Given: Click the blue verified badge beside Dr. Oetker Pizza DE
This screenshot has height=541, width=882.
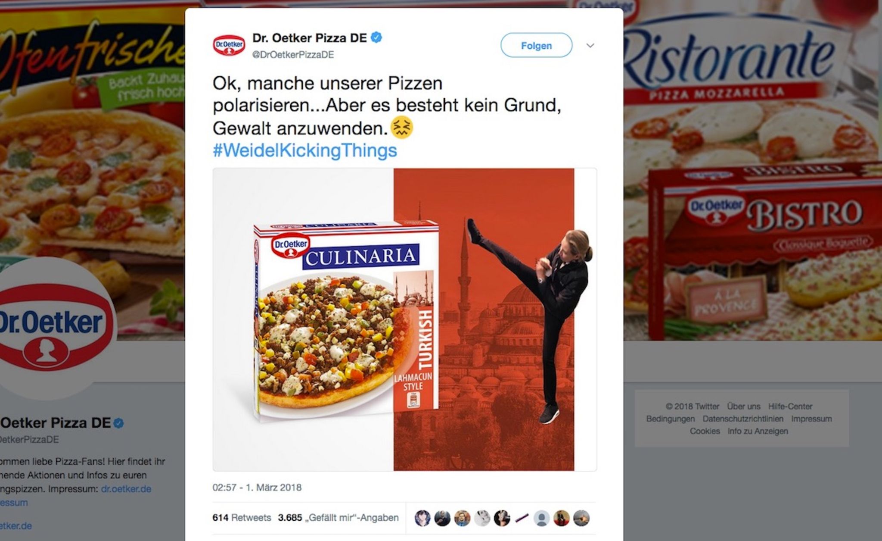Looking at the screenshot, I should coord(376,38).
